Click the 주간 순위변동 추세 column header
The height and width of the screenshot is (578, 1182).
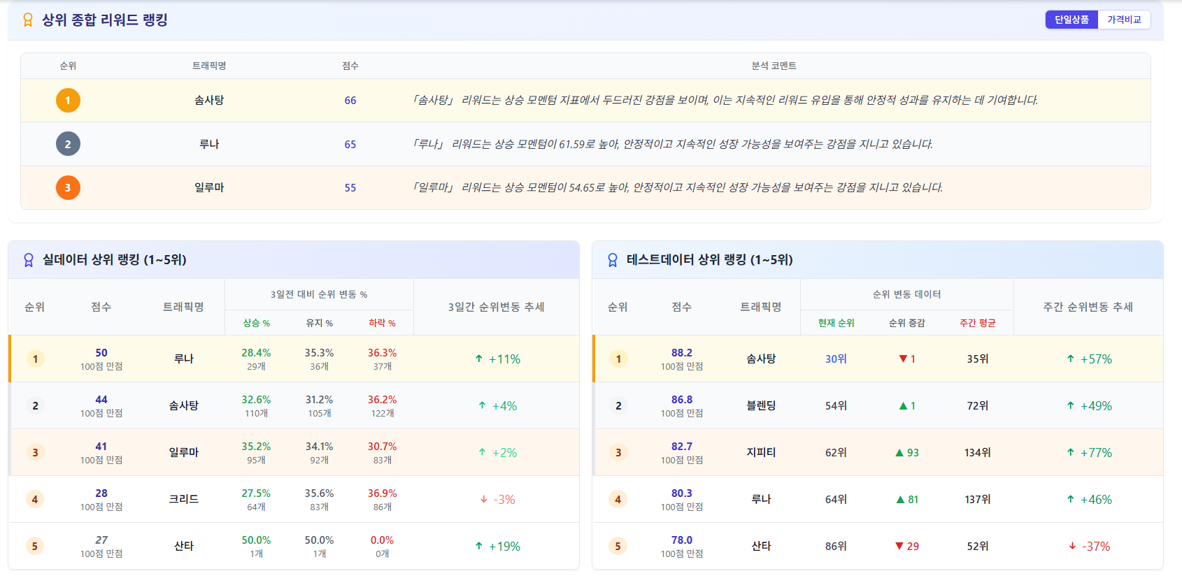[x=1088, y=307]
